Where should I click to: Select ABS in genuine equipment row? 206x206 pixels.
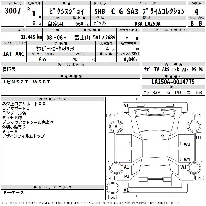coord(166,69)
